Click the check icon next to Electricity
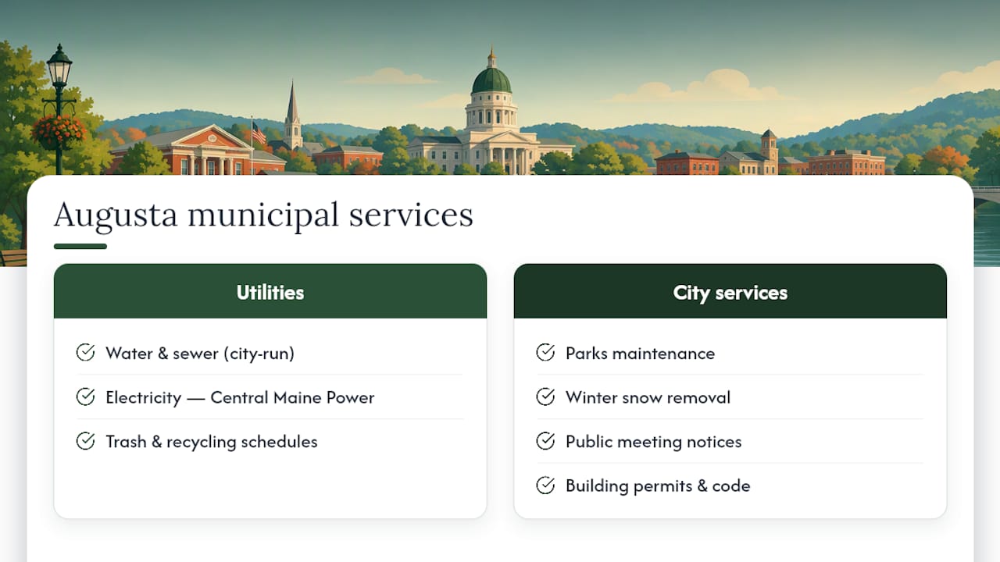Image resolution: width=1000 pixels, height=562 pixels. pyautogui.click(x=85, y=397)
